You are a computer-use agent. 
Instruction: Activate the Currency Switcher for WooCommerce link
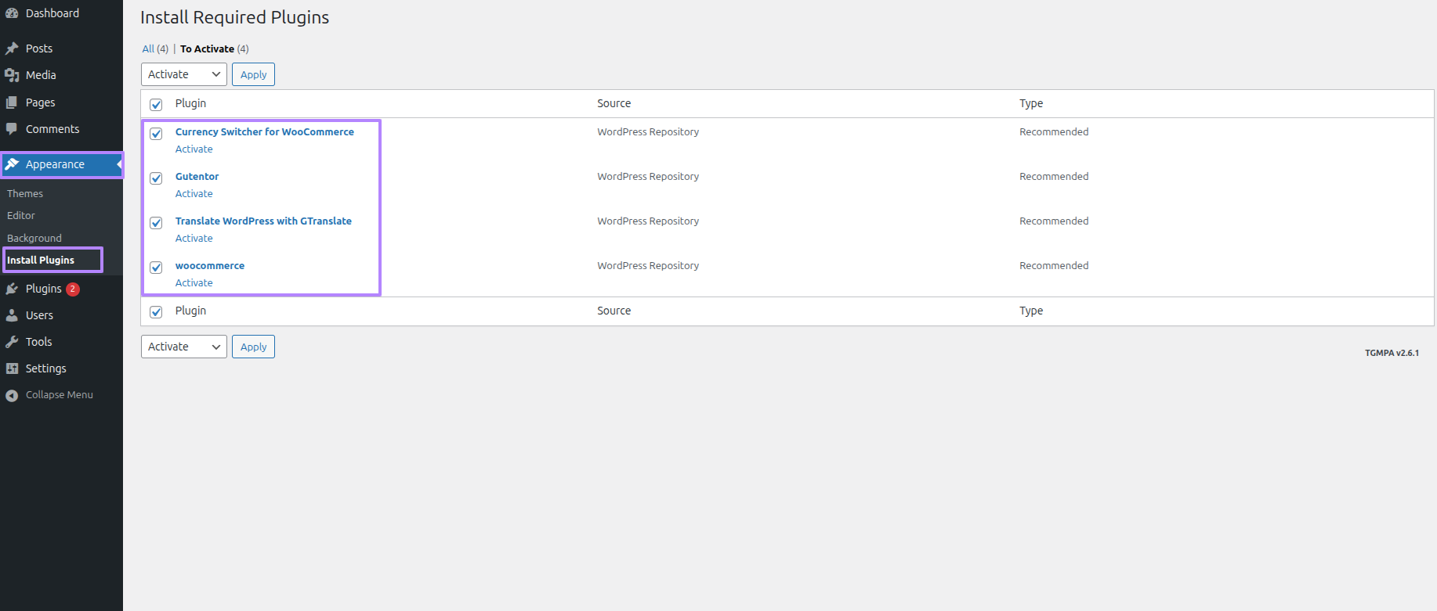coord(194,149)
